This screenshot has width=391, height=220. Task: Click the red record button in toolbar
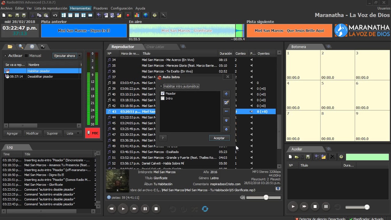(x=128, y=15)
